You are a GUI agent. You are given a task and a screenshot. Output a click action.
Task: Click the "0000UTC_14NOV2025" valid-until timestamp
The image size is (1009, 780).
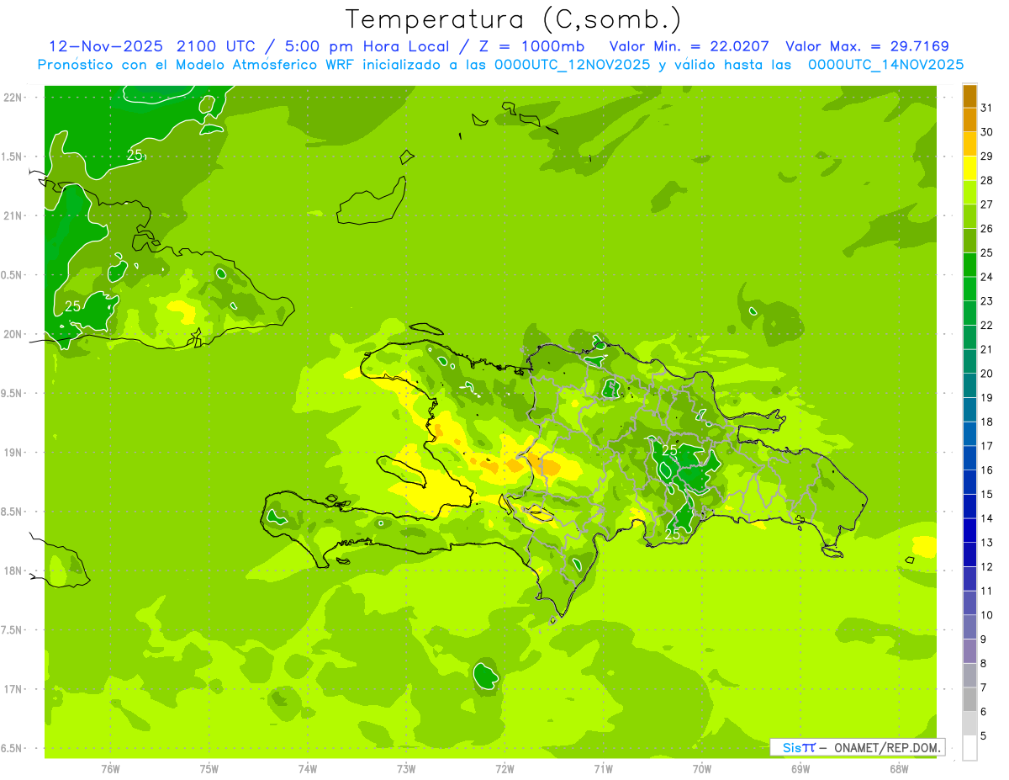point(885,65)
